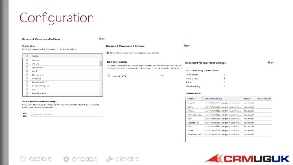The width and height of the screenshot is (293, 165).
Task: Click the Select folder structure heading
Action: (117, 62)
